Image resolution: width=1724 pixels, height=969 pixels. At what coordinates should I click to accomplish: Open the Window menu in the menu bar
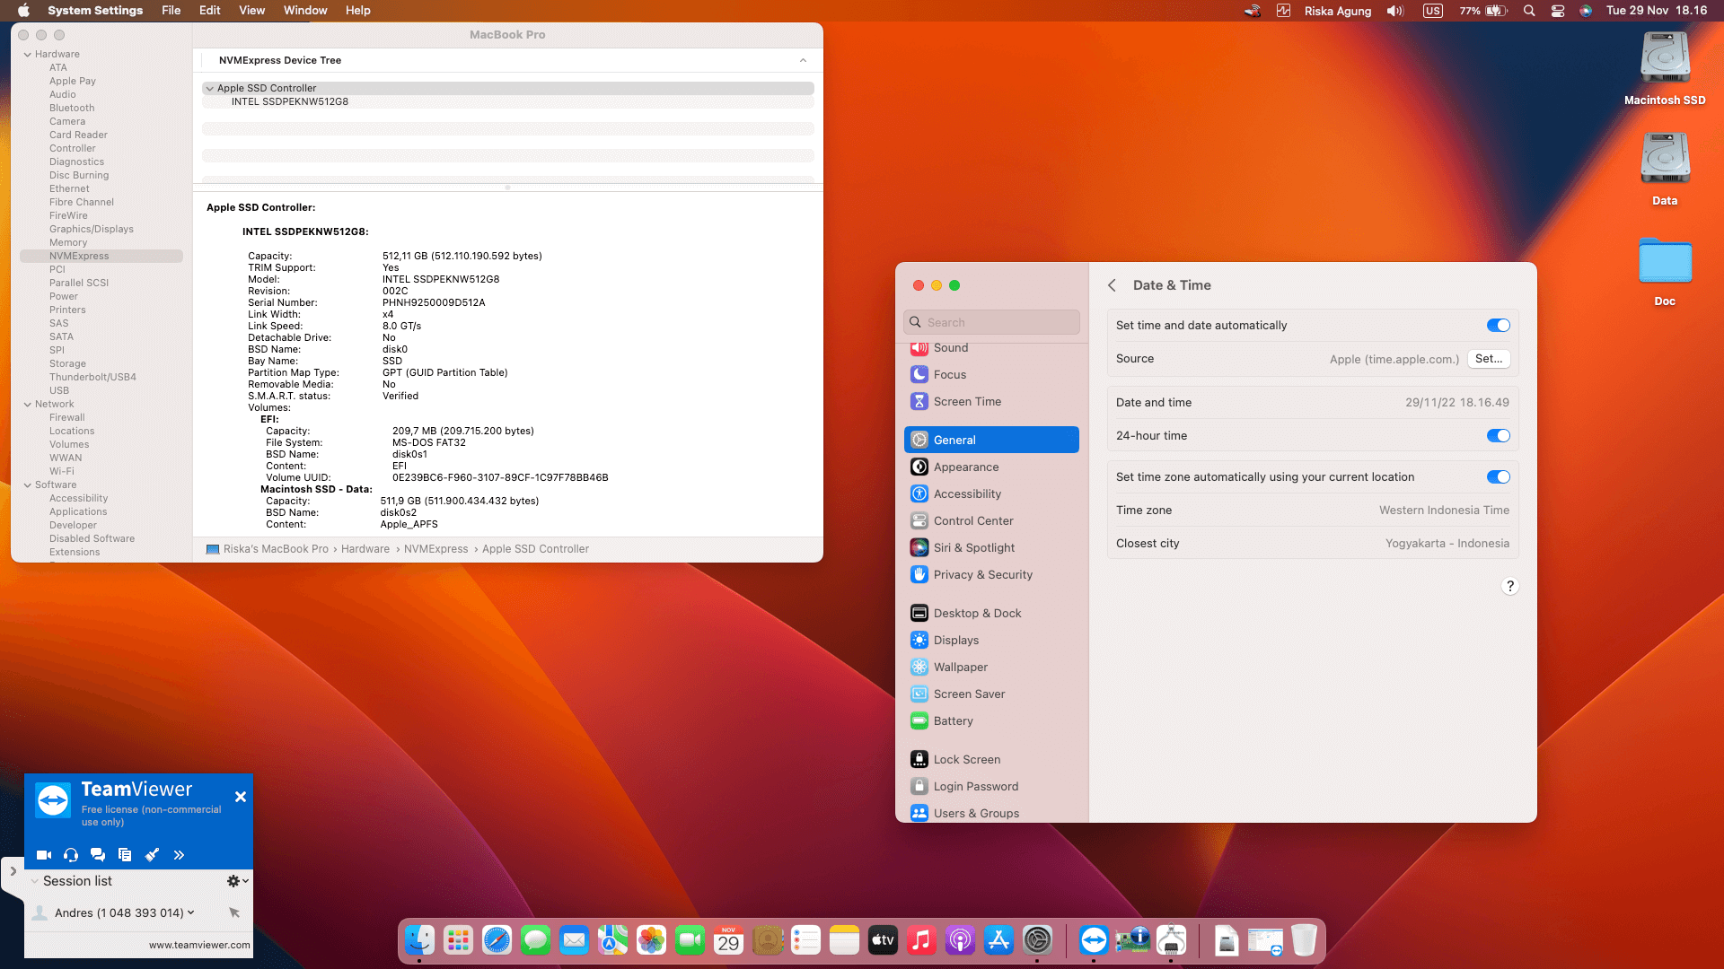305,11
